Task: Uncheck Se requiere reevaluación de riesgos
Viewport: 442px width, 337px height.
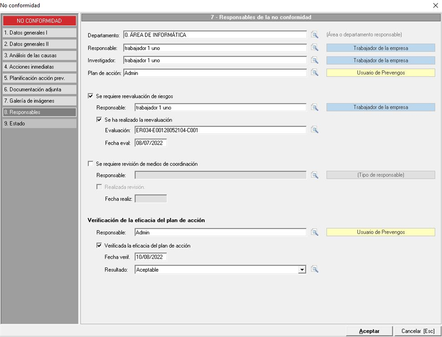Action: point(91,96)
